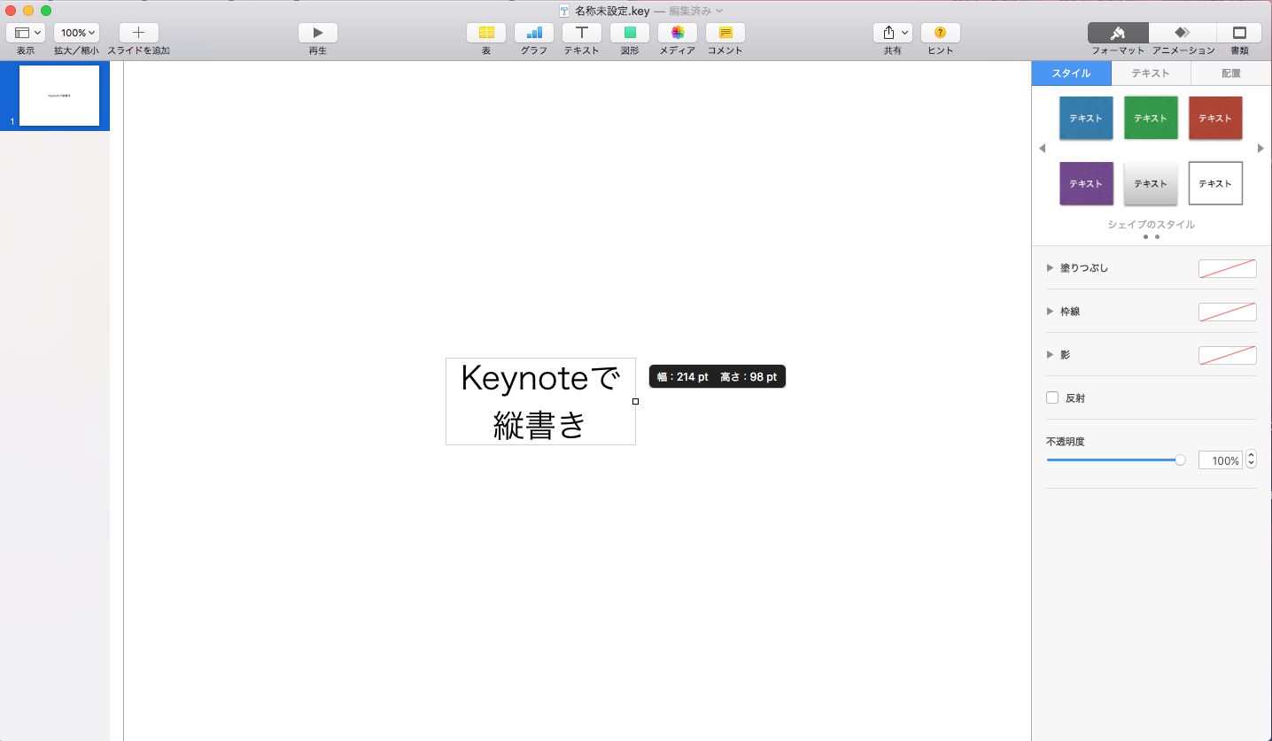Expand the 塗りつぶし (fill) section

pos(1051,267)
